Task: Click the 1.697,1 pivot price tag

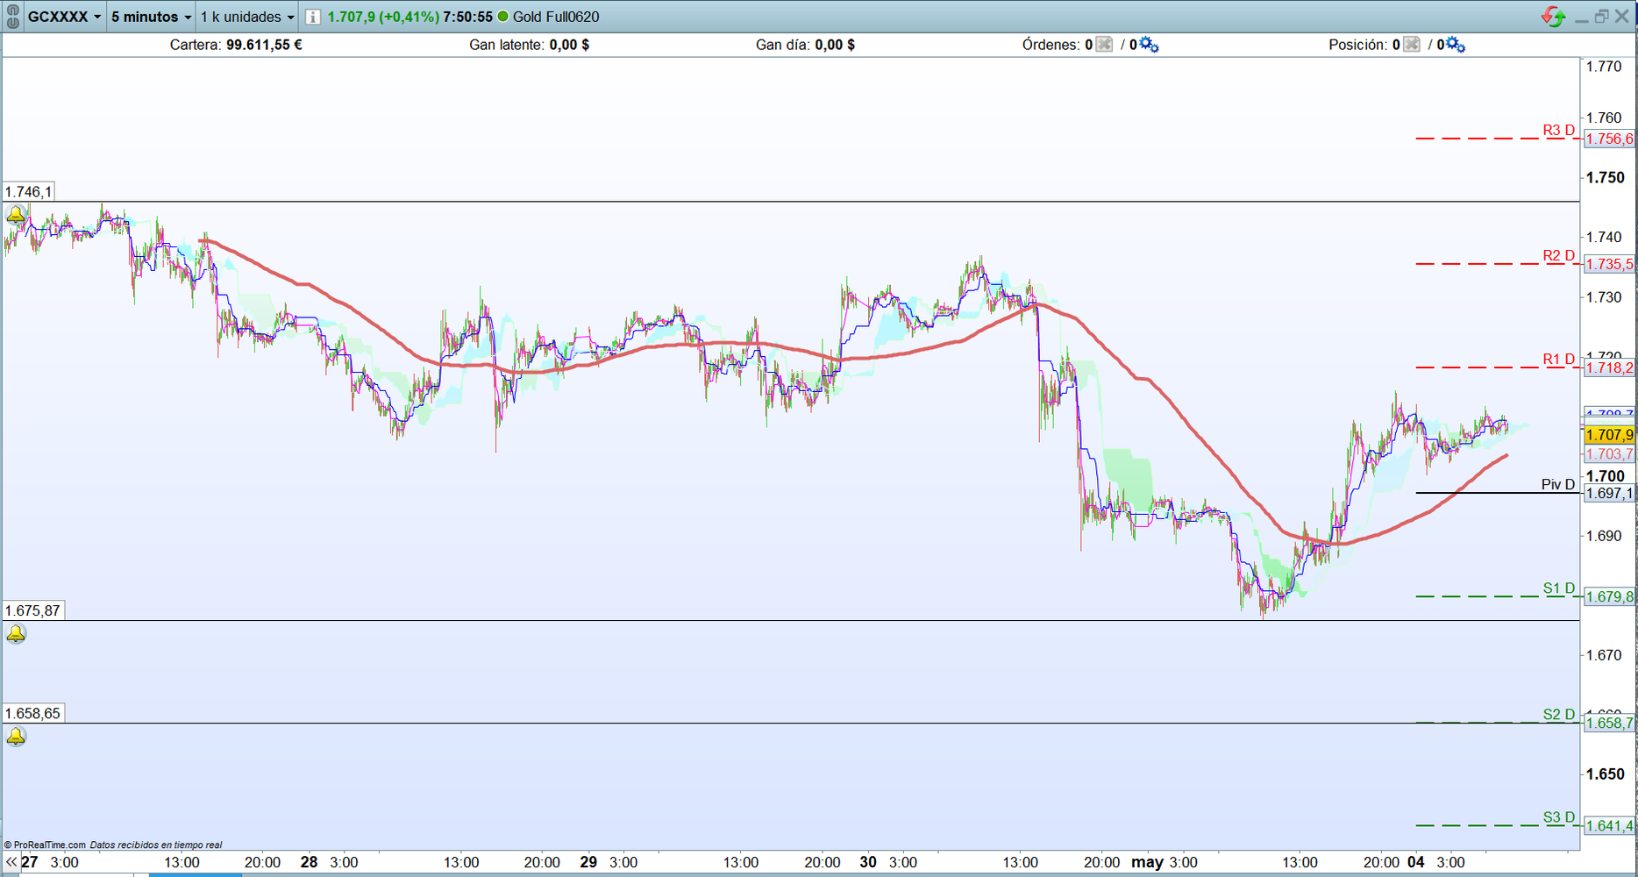Action: [1610, 494]
